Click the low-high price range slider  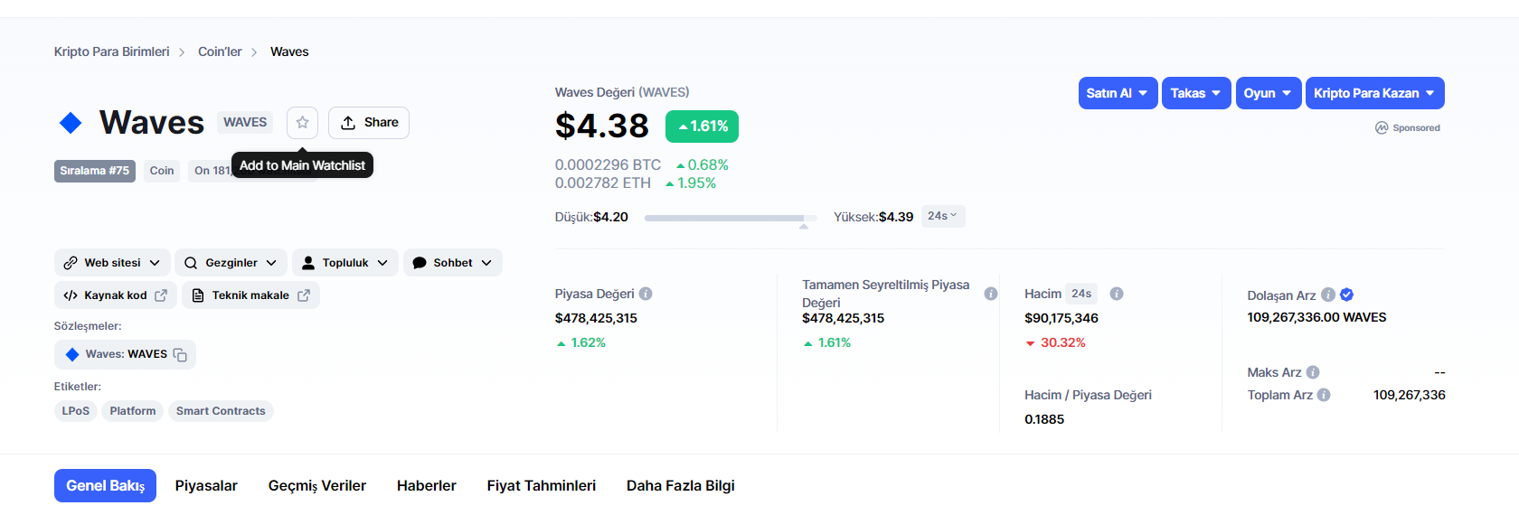point(731,218)
